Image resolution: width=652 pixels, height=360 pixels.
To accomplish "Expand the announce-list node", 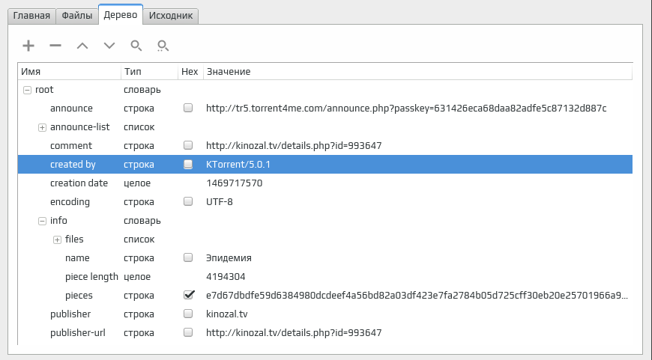I will pos(42,127).
